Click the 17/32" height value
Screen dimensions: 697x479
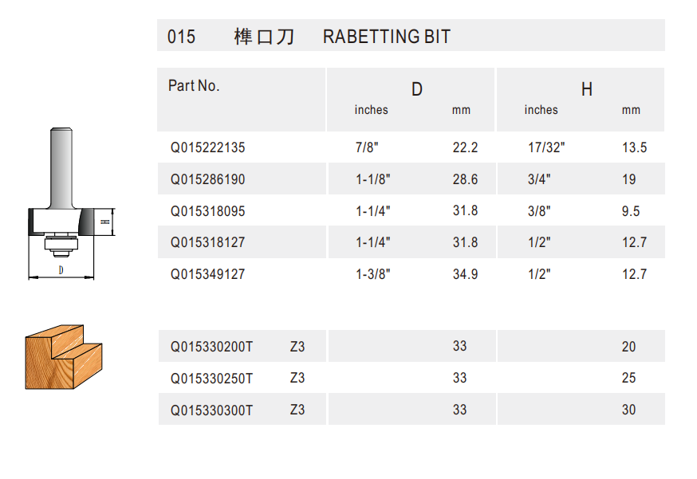pyautogui.click(x=546, y=148)
